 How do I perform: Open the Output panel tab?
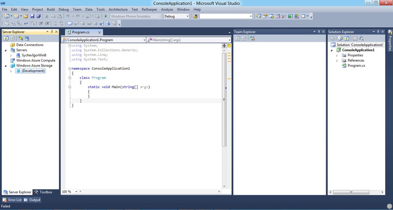(x=32, y=200)
